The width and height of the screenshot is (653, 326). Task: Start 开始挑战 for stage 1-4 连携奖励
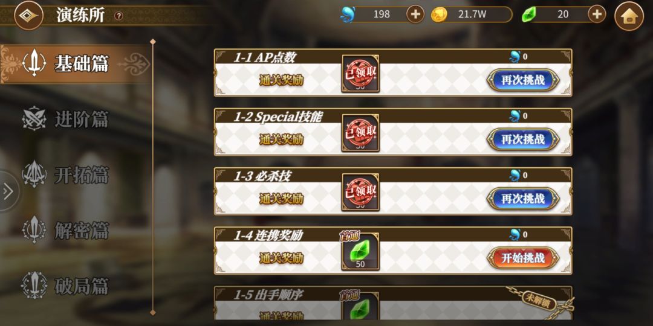click(x=522, y=258)
